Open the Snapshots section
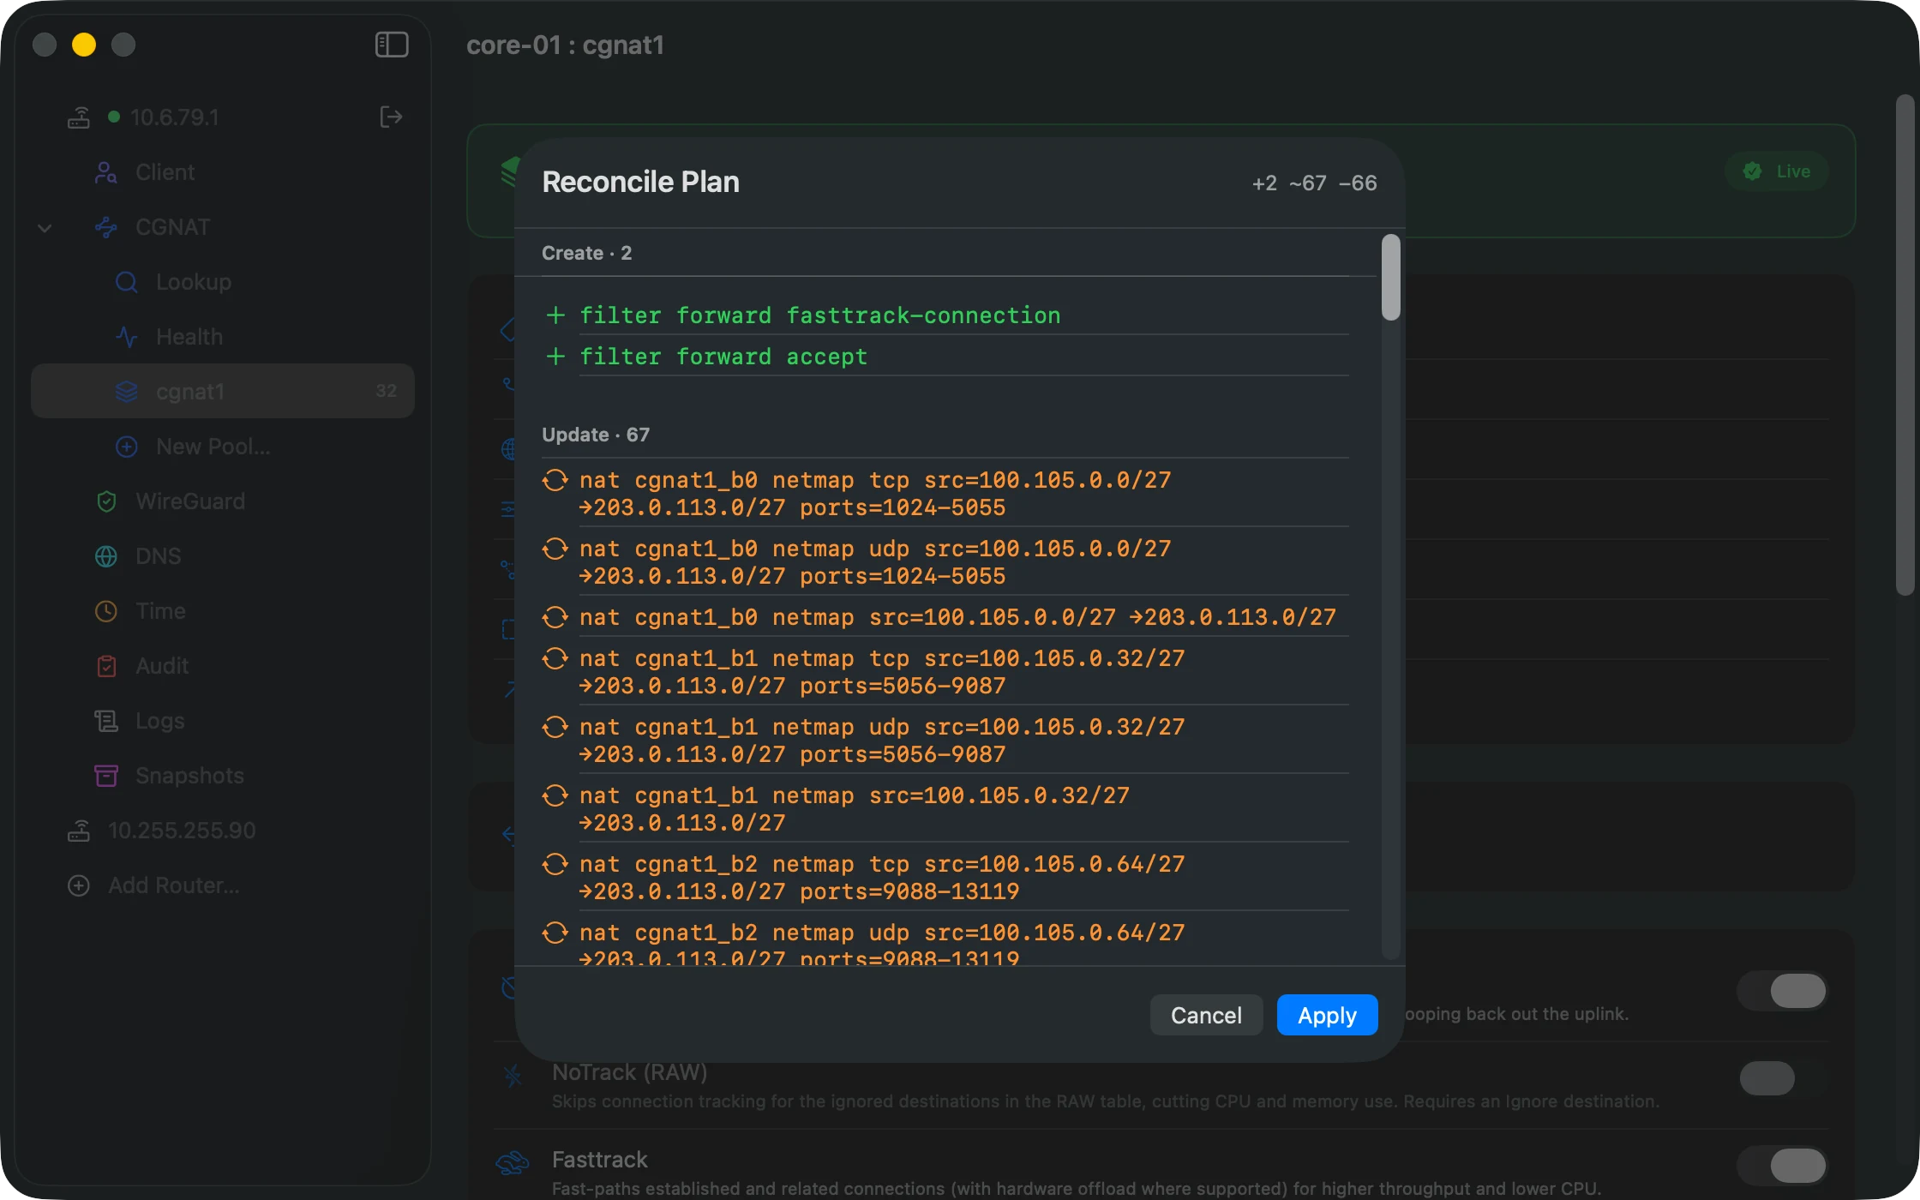Image resolution: width=1920 pixels, height=1200 pixels. click(x=223, y=776)
